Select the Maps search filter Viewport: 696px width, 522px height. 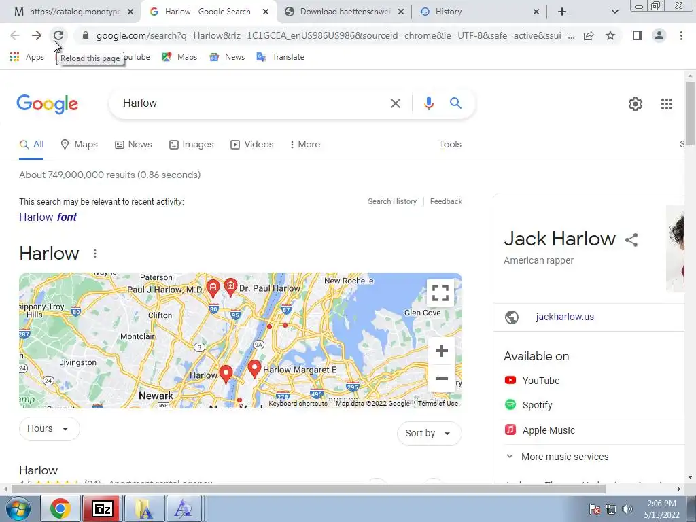pyautogui.click(x=79, y=144)
